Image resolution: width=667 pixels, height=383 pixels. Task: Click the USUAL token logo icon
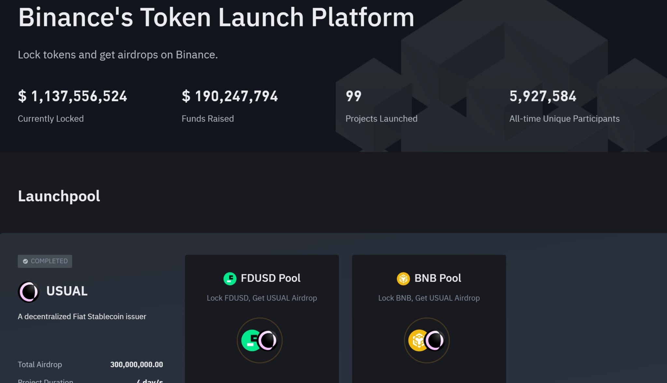point(29,292)
